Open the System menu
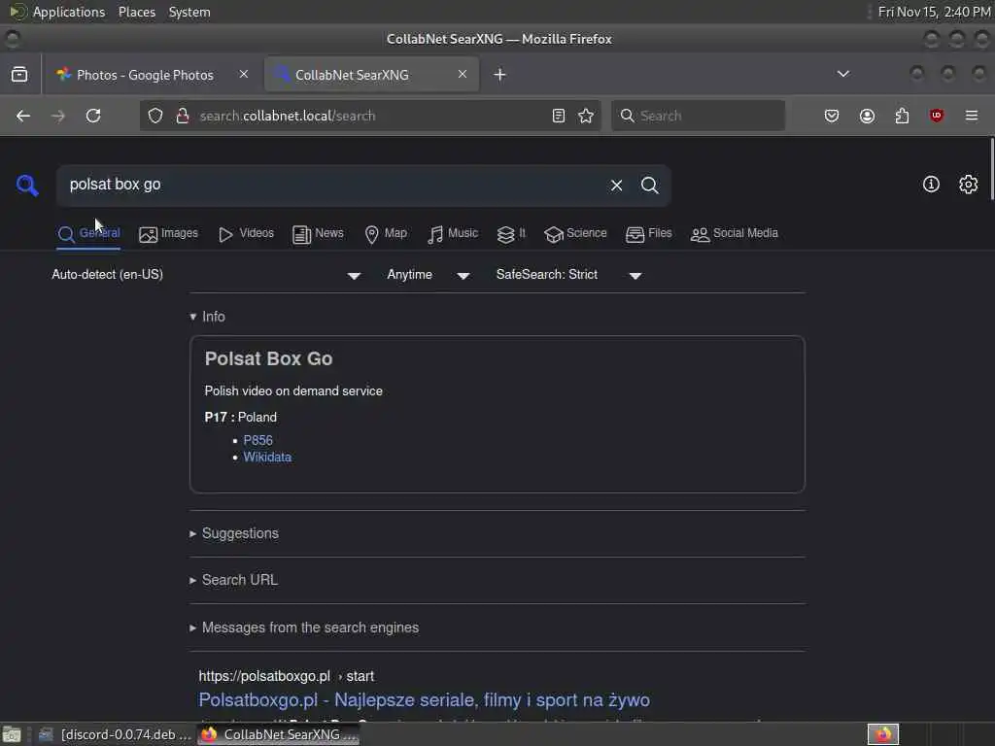The width and height of the screenshot is (995, 746). click(x=189, y=12)
